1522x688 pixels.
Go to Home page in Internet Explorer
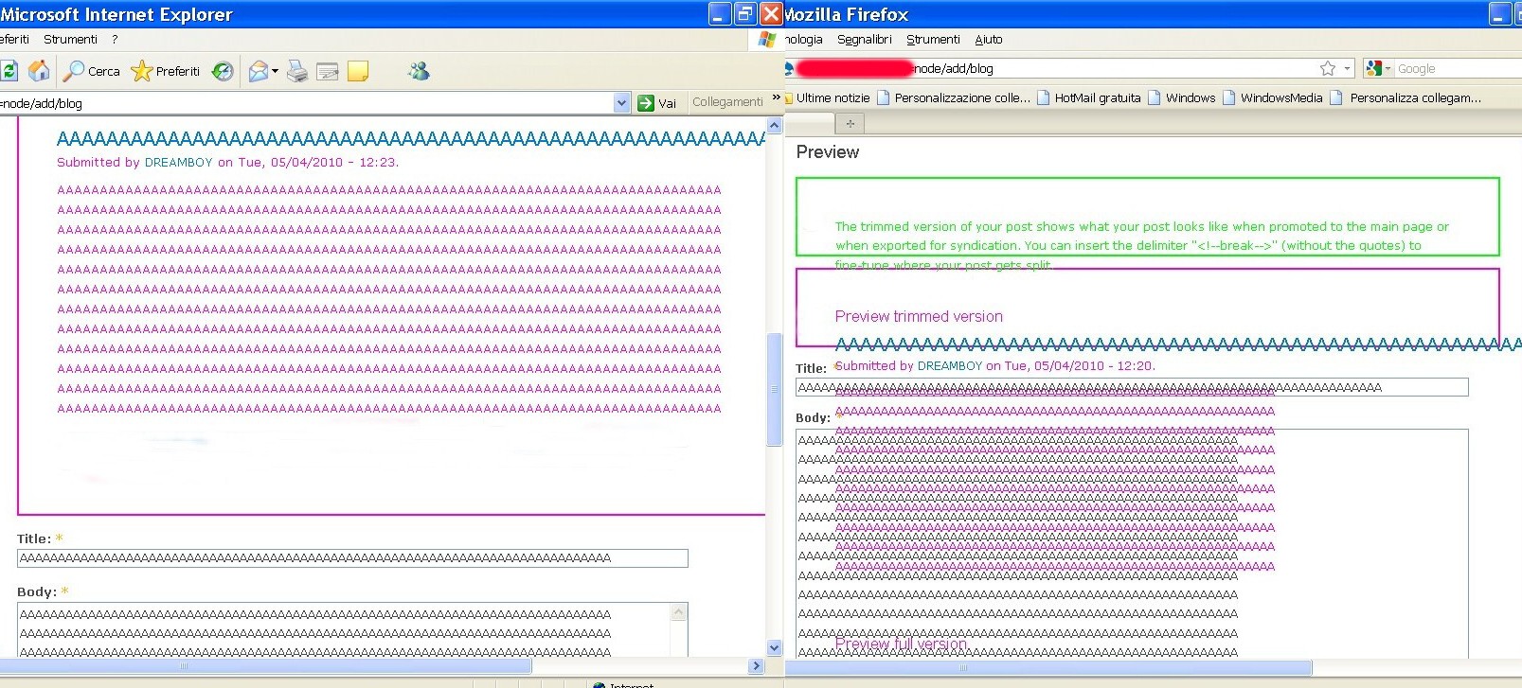point(39,71)
